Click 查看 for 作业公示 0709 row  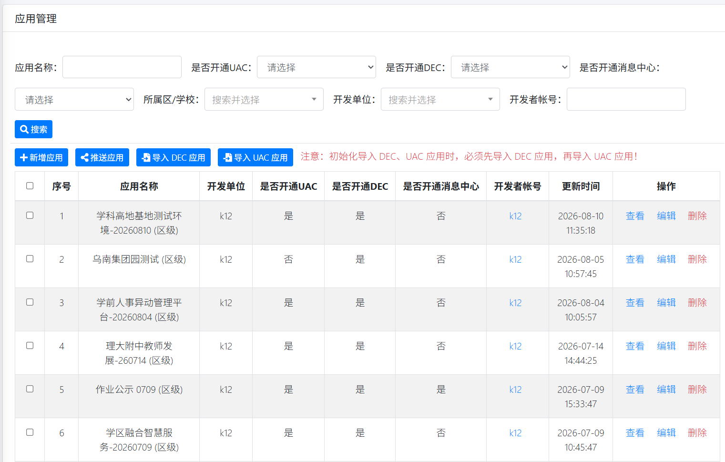pos(635,390)
